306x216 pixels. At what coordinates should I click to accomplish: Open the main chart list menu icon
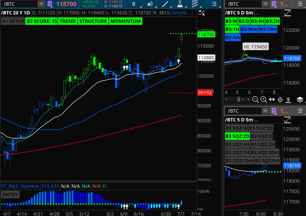[214, 4]
